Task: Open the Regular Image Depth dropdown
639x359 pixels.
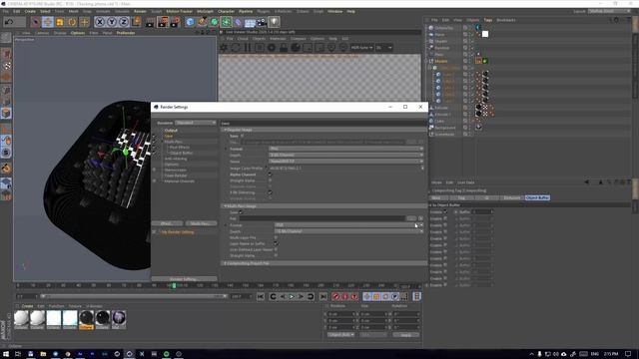Action: click(x=346, y=156)
